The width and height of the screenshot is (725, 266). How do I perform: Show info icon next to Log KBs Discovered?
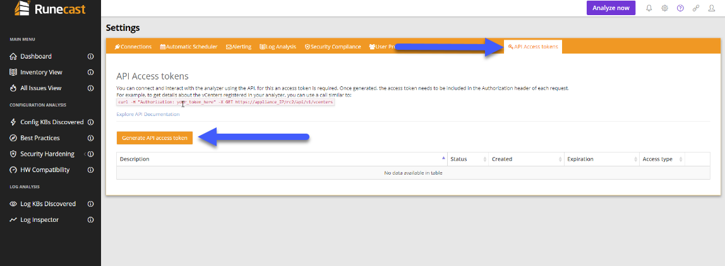91,204
